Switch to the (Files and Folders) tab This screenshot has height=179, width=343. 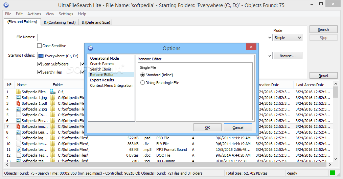[22, 22]
